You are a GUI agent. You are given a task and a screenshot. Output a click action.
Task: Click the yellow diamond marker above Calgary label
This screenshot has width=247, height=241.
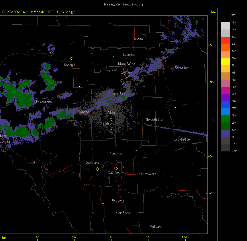pyautogui.click(x=116, y=169)
